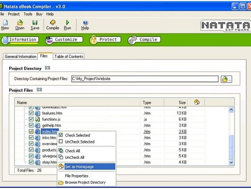Open the green-bar Compile section
The height and width of the screenshot is (189, 251).
click(144, 40)
